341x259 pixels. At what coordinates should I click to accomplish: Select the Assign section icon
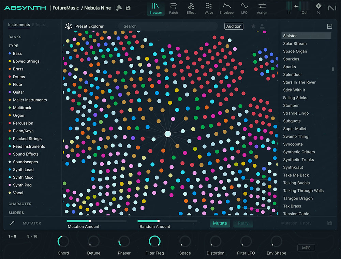(262, 7)
